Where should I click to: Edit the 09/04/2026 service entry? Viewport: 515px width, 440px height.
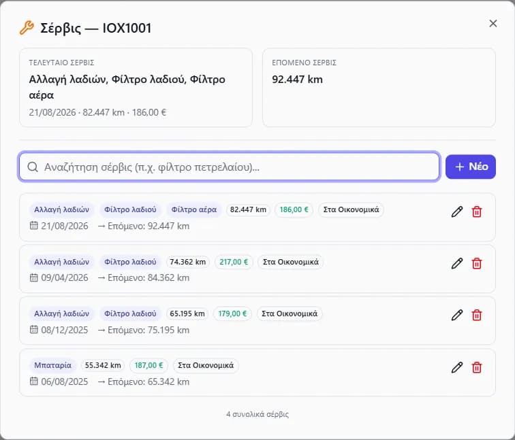point(457,263)
